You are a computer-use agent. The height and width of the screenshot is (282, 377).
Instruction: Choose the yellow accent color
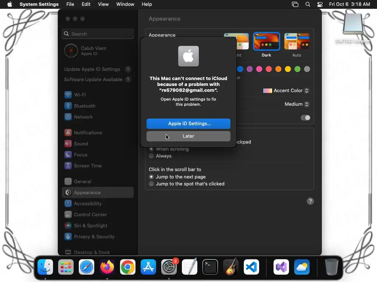coord(288,69)
